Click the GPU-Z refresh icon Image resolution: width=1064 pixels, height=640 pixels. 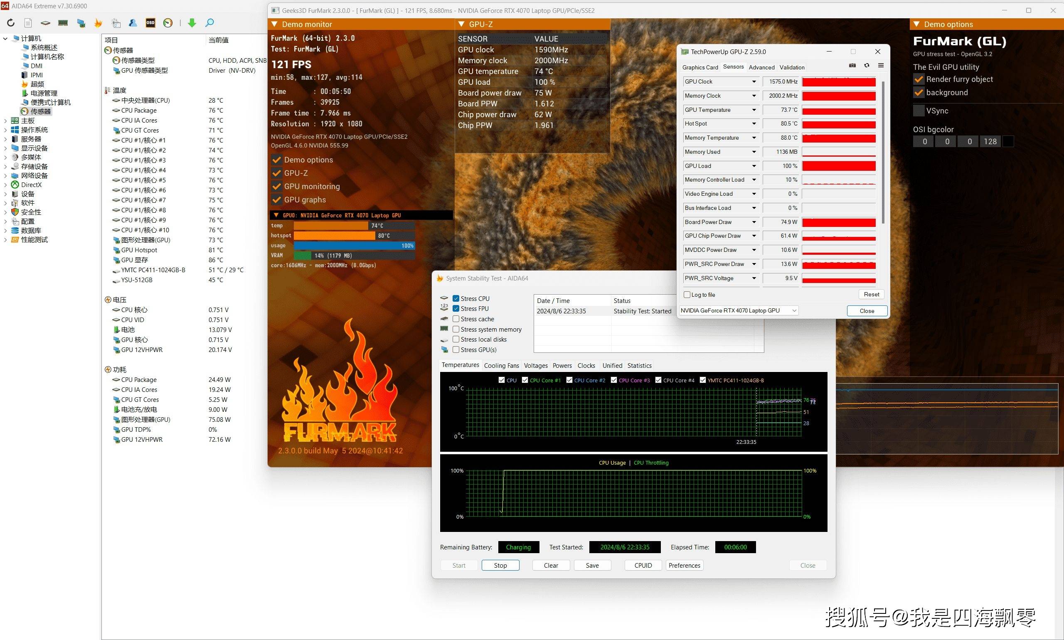pyautogui.click(x=867, y=66)
